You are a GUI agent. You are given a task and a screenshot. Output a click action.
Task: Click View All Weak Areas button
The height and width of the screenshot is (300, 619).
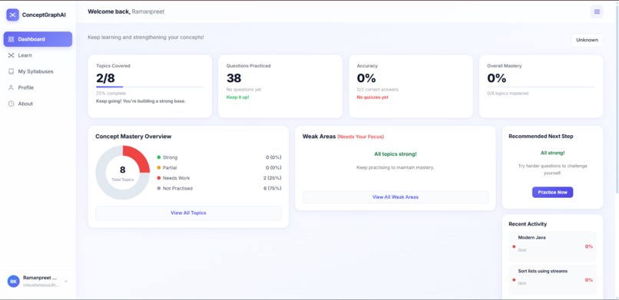point(396,197)
